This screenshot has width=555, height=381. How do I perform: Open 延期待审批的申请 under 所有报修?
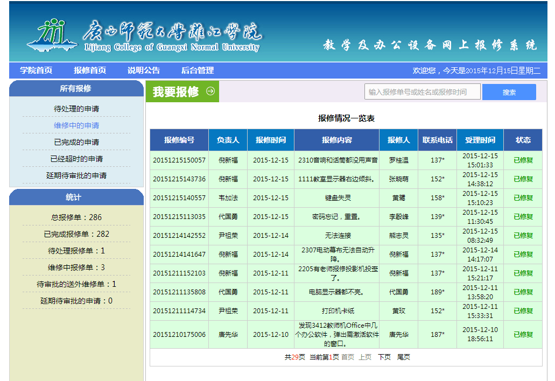[76, 175]
